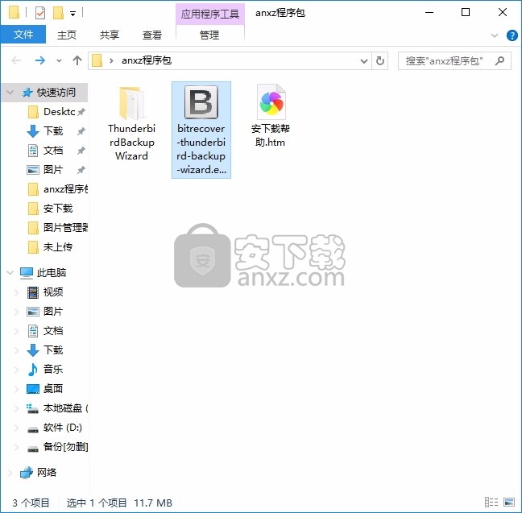
Task: Open 文档 under 此电脑
Action: [53, 330]
